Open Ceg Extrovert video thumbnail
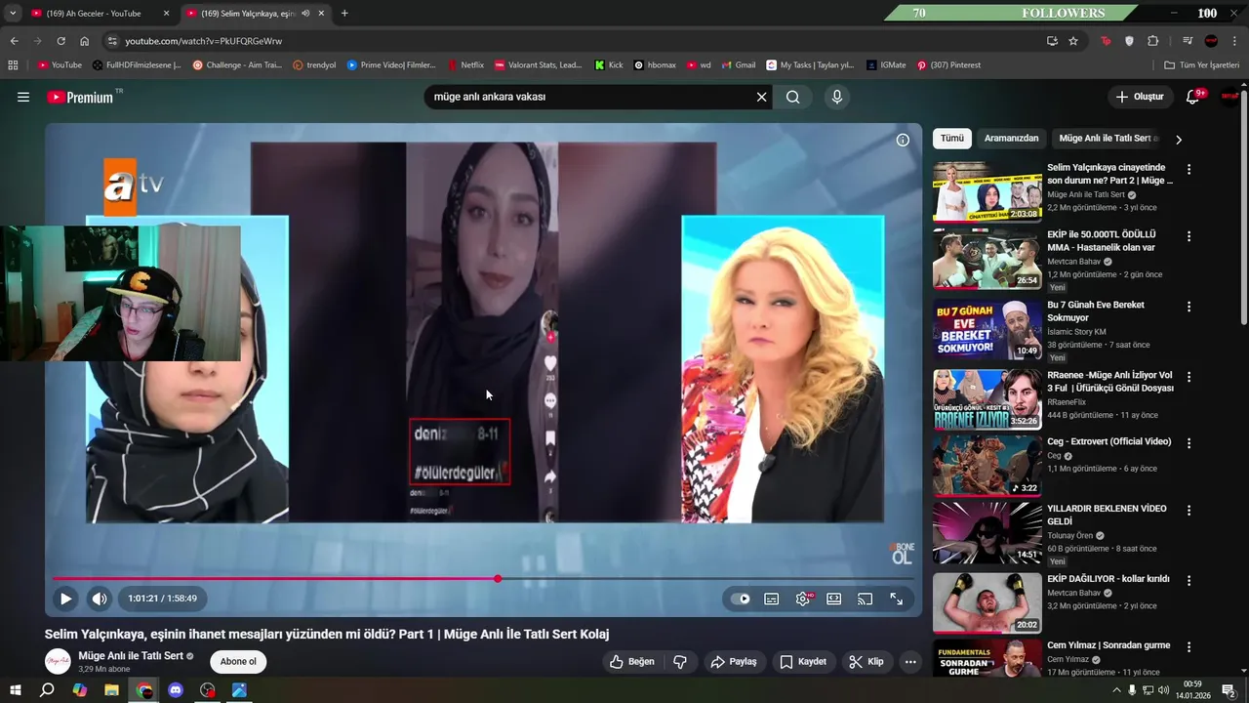The width and height of the screenshot is (1249, 703). point(987,465)
